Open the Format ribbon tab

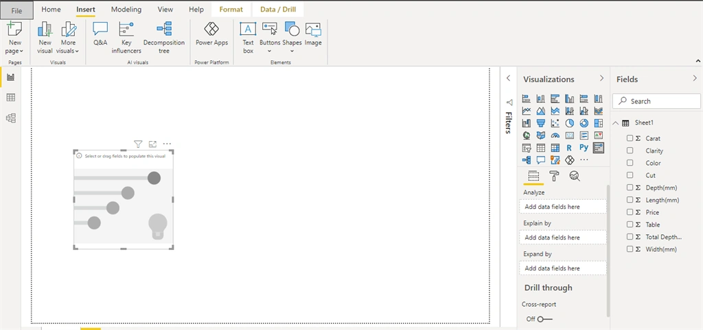pyautogui.click(x=231, y=10)
